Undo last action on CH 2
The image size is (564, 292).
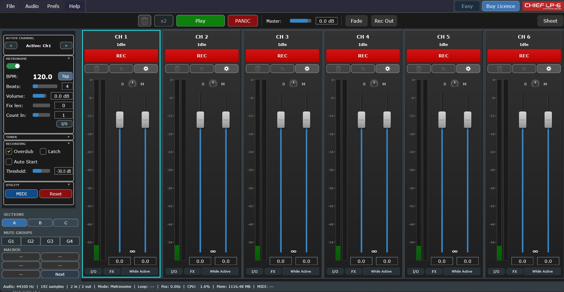pos(202,69)
